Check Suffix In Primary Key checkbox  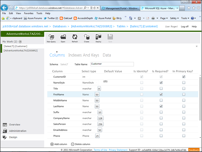(184, 112)
